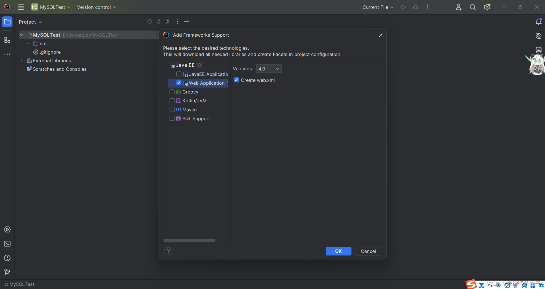Hide the Project panel
Screen dimensions: 545x289
click(186, 22)
